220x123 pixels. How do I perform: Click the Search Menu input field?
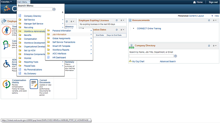point(35,9)
